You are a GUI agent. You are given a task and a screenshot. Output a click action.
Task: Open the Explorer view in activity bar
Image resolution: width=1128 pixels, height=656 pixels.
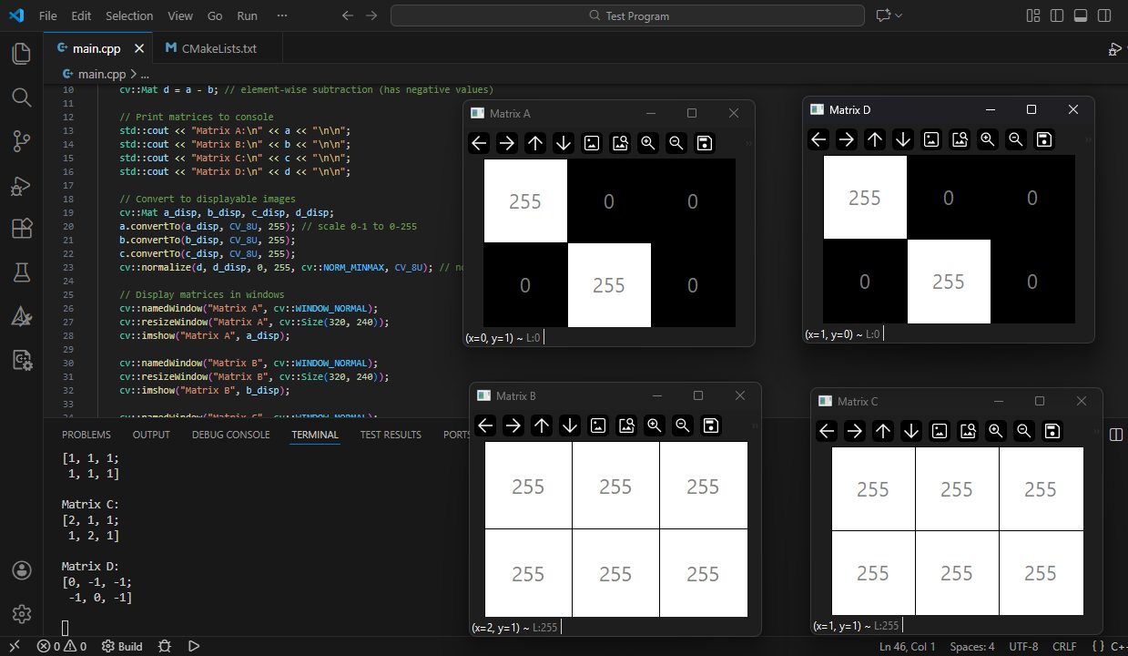click(x=22, y=54)
